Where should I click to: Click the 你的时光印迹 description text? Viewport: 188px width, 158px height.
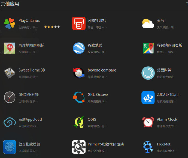click(165, 77)
